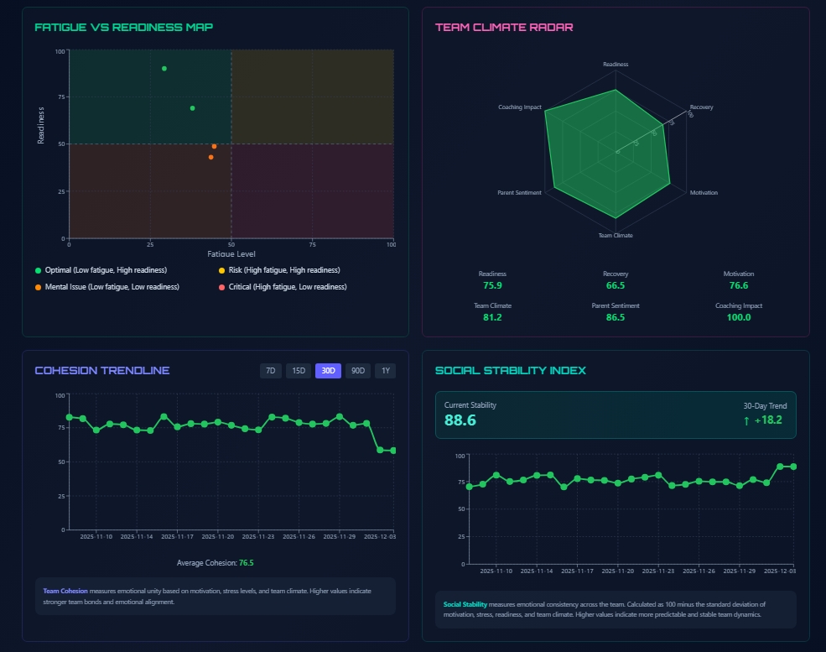Click the yellow Risk legend marker
This screenshot has width=826, height=652.
(221, 270)
